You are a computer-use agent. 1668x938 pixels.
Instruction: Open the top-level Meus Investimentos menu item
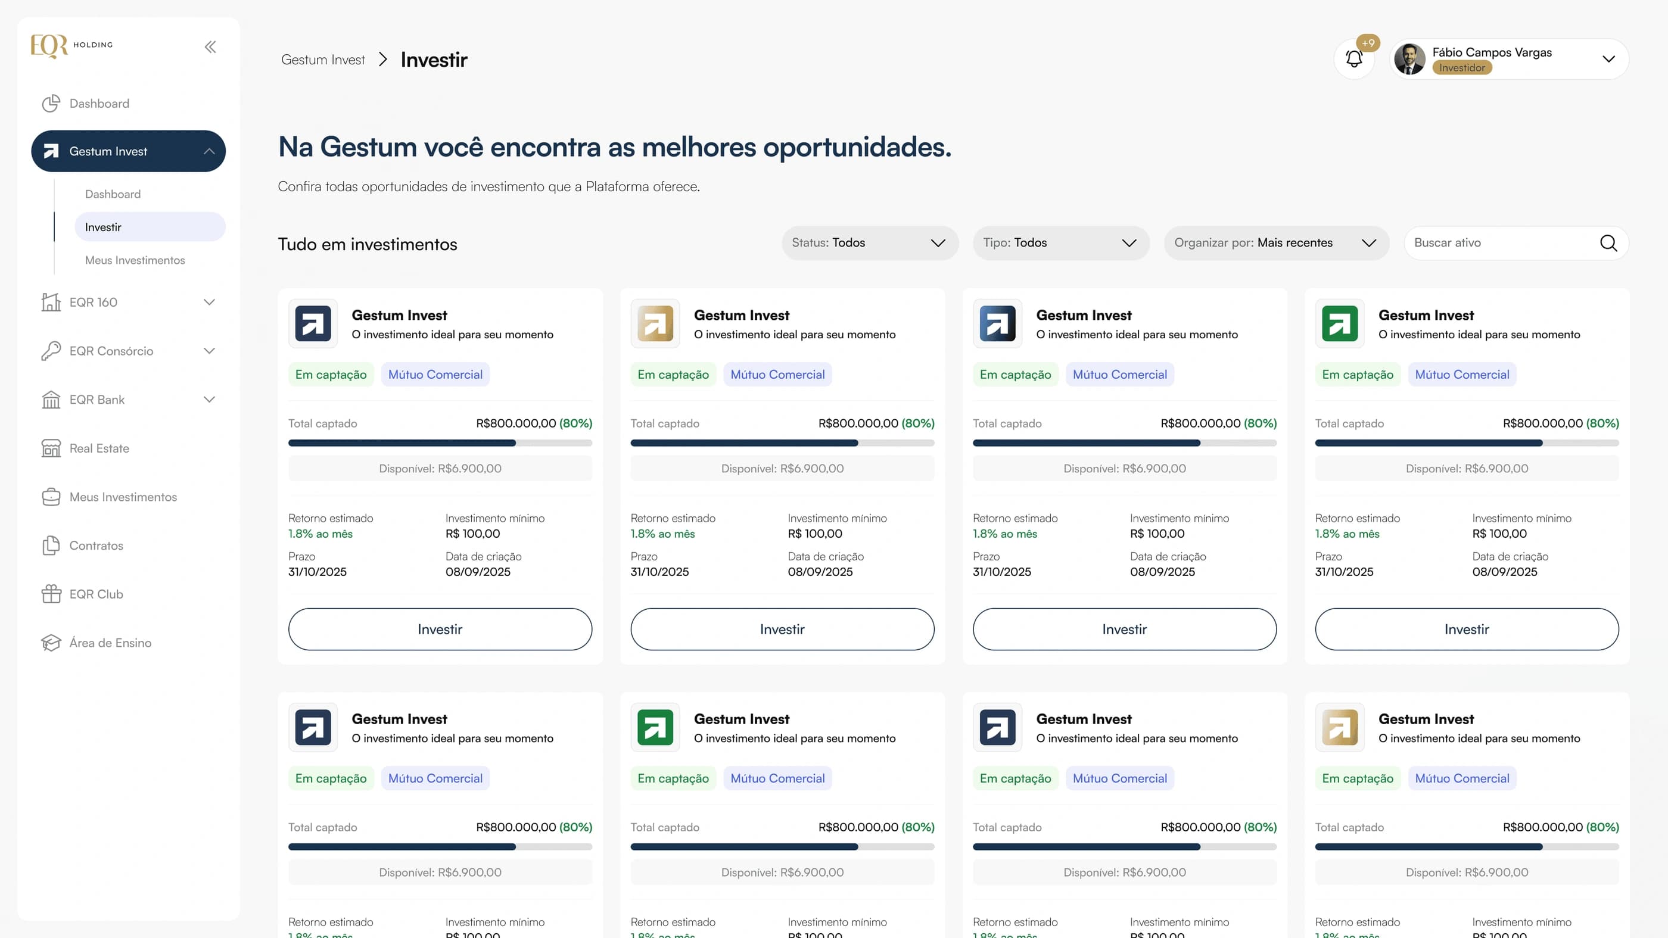point(128,497)
